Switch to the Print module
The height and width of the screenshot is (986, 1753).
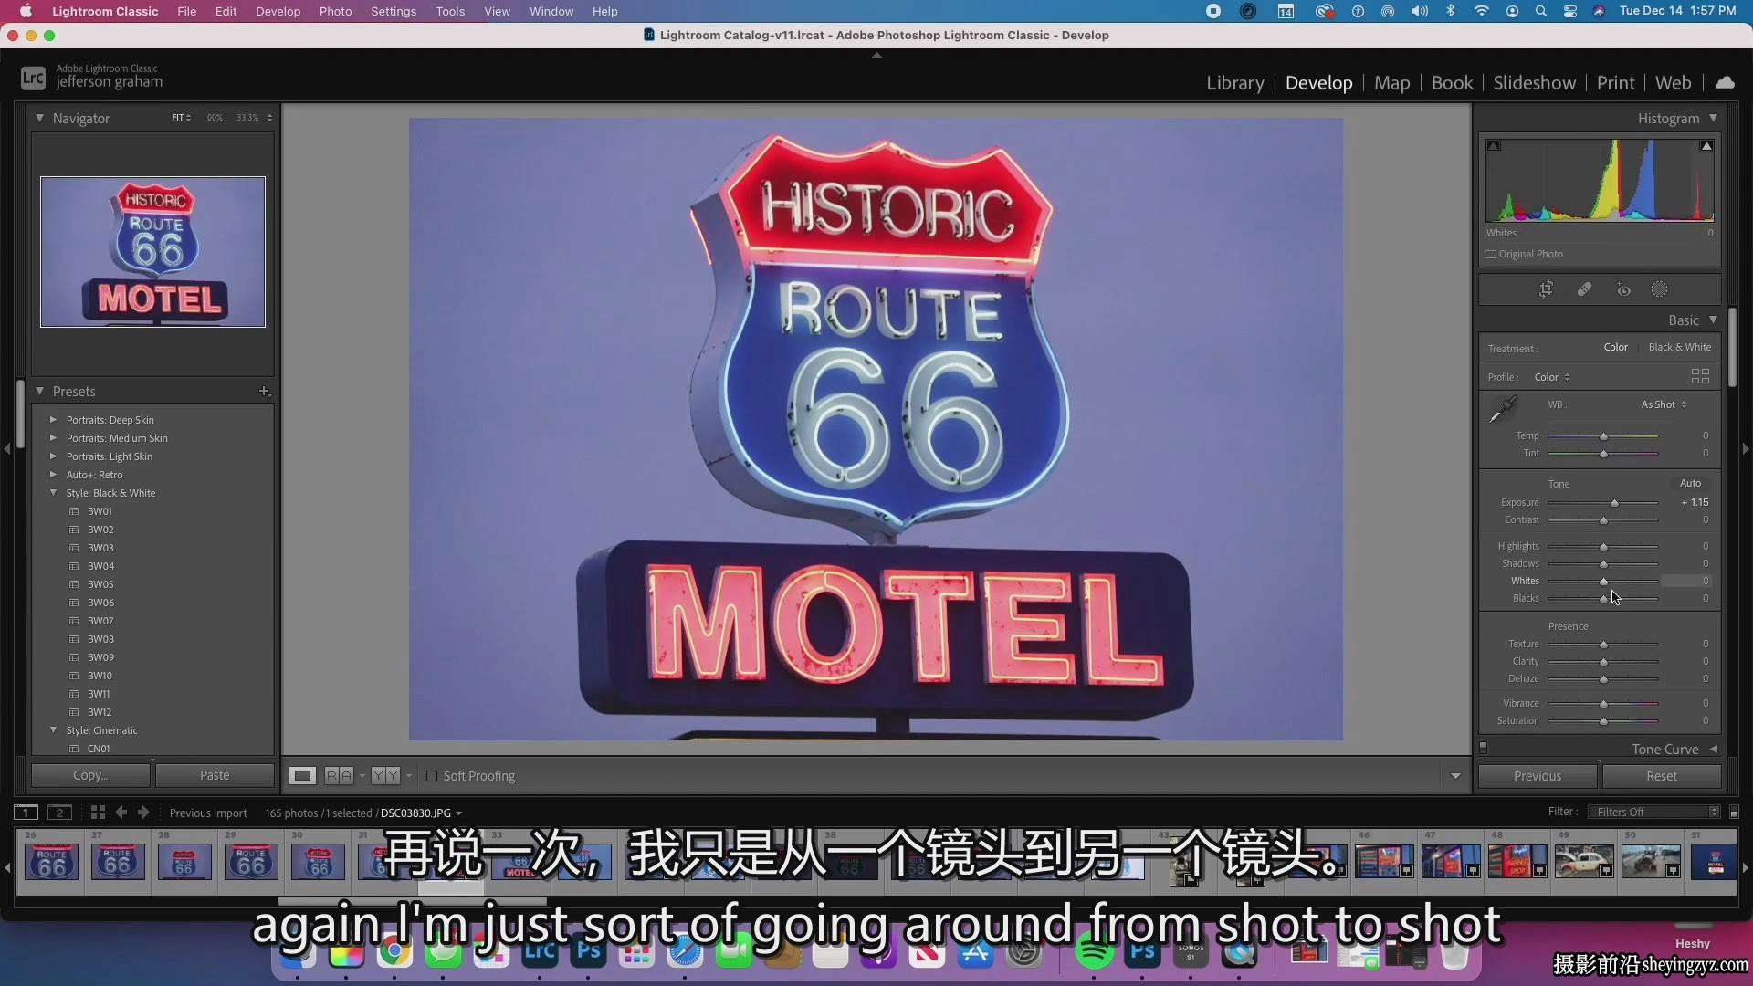click(1615, 82)
